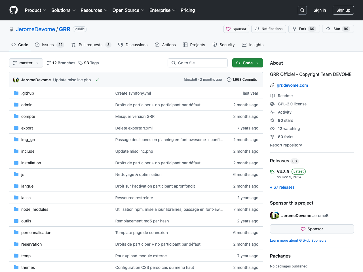
Task: Click the Sign up button
Action: coord(343,10)
